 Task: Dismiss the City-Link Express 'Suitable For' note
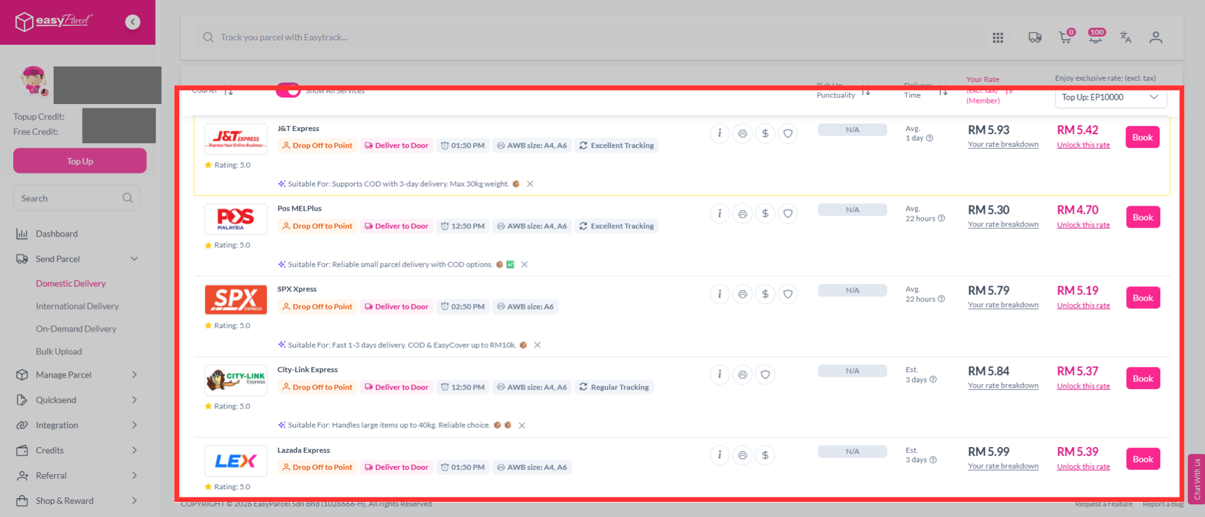click(x=521, y=426)
